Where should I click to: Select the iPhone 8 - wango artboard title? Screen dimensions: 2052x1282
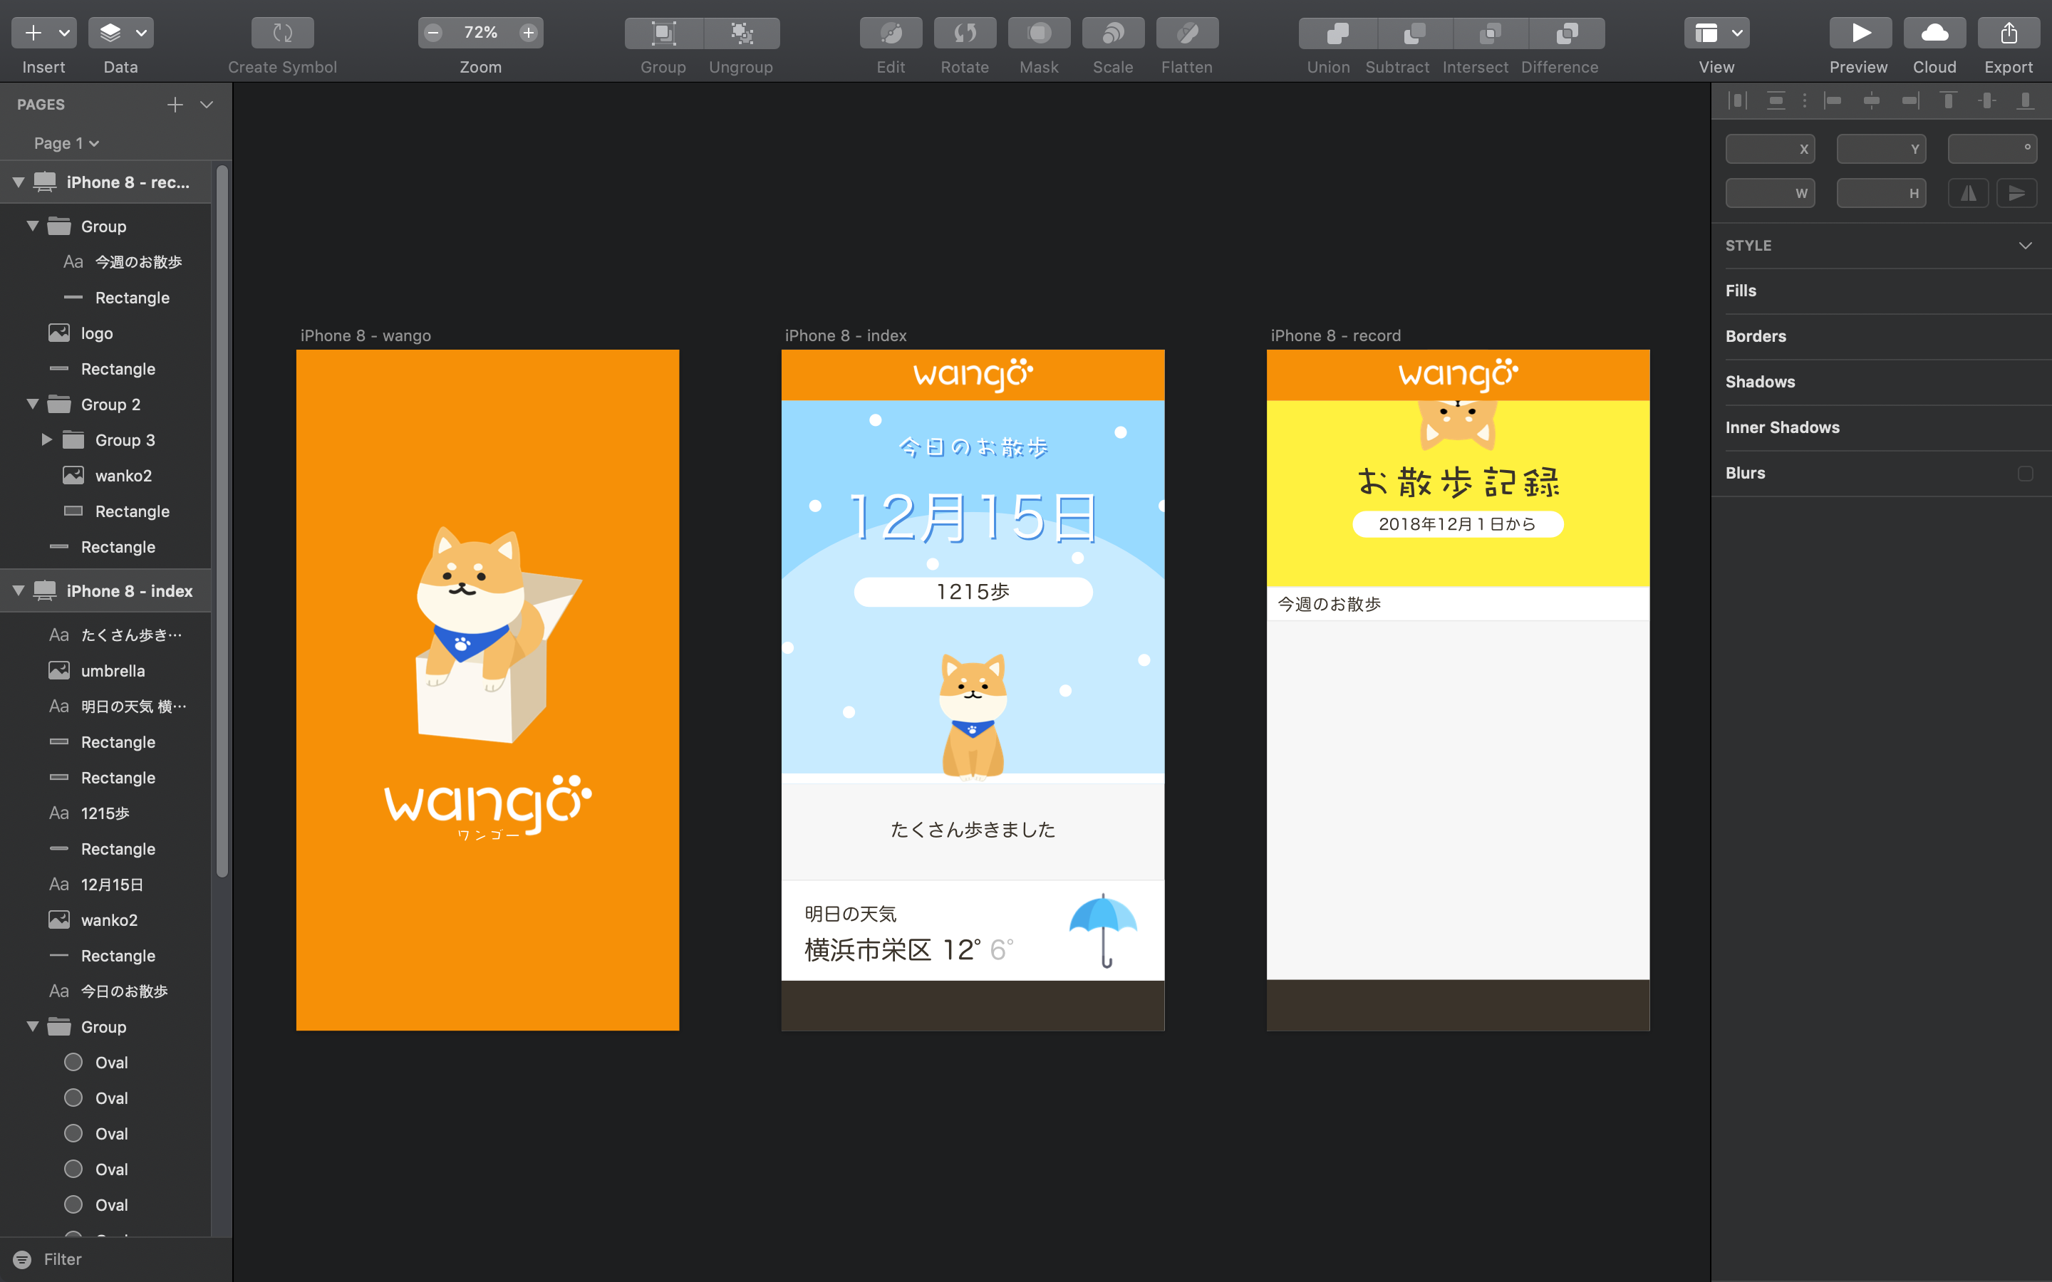pyautogui.click(x=366, y=335)
